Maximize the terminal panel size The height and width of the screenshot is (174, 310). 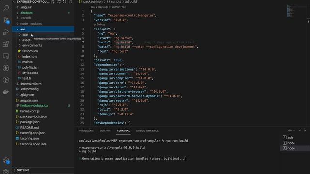[x=300, y=130]
